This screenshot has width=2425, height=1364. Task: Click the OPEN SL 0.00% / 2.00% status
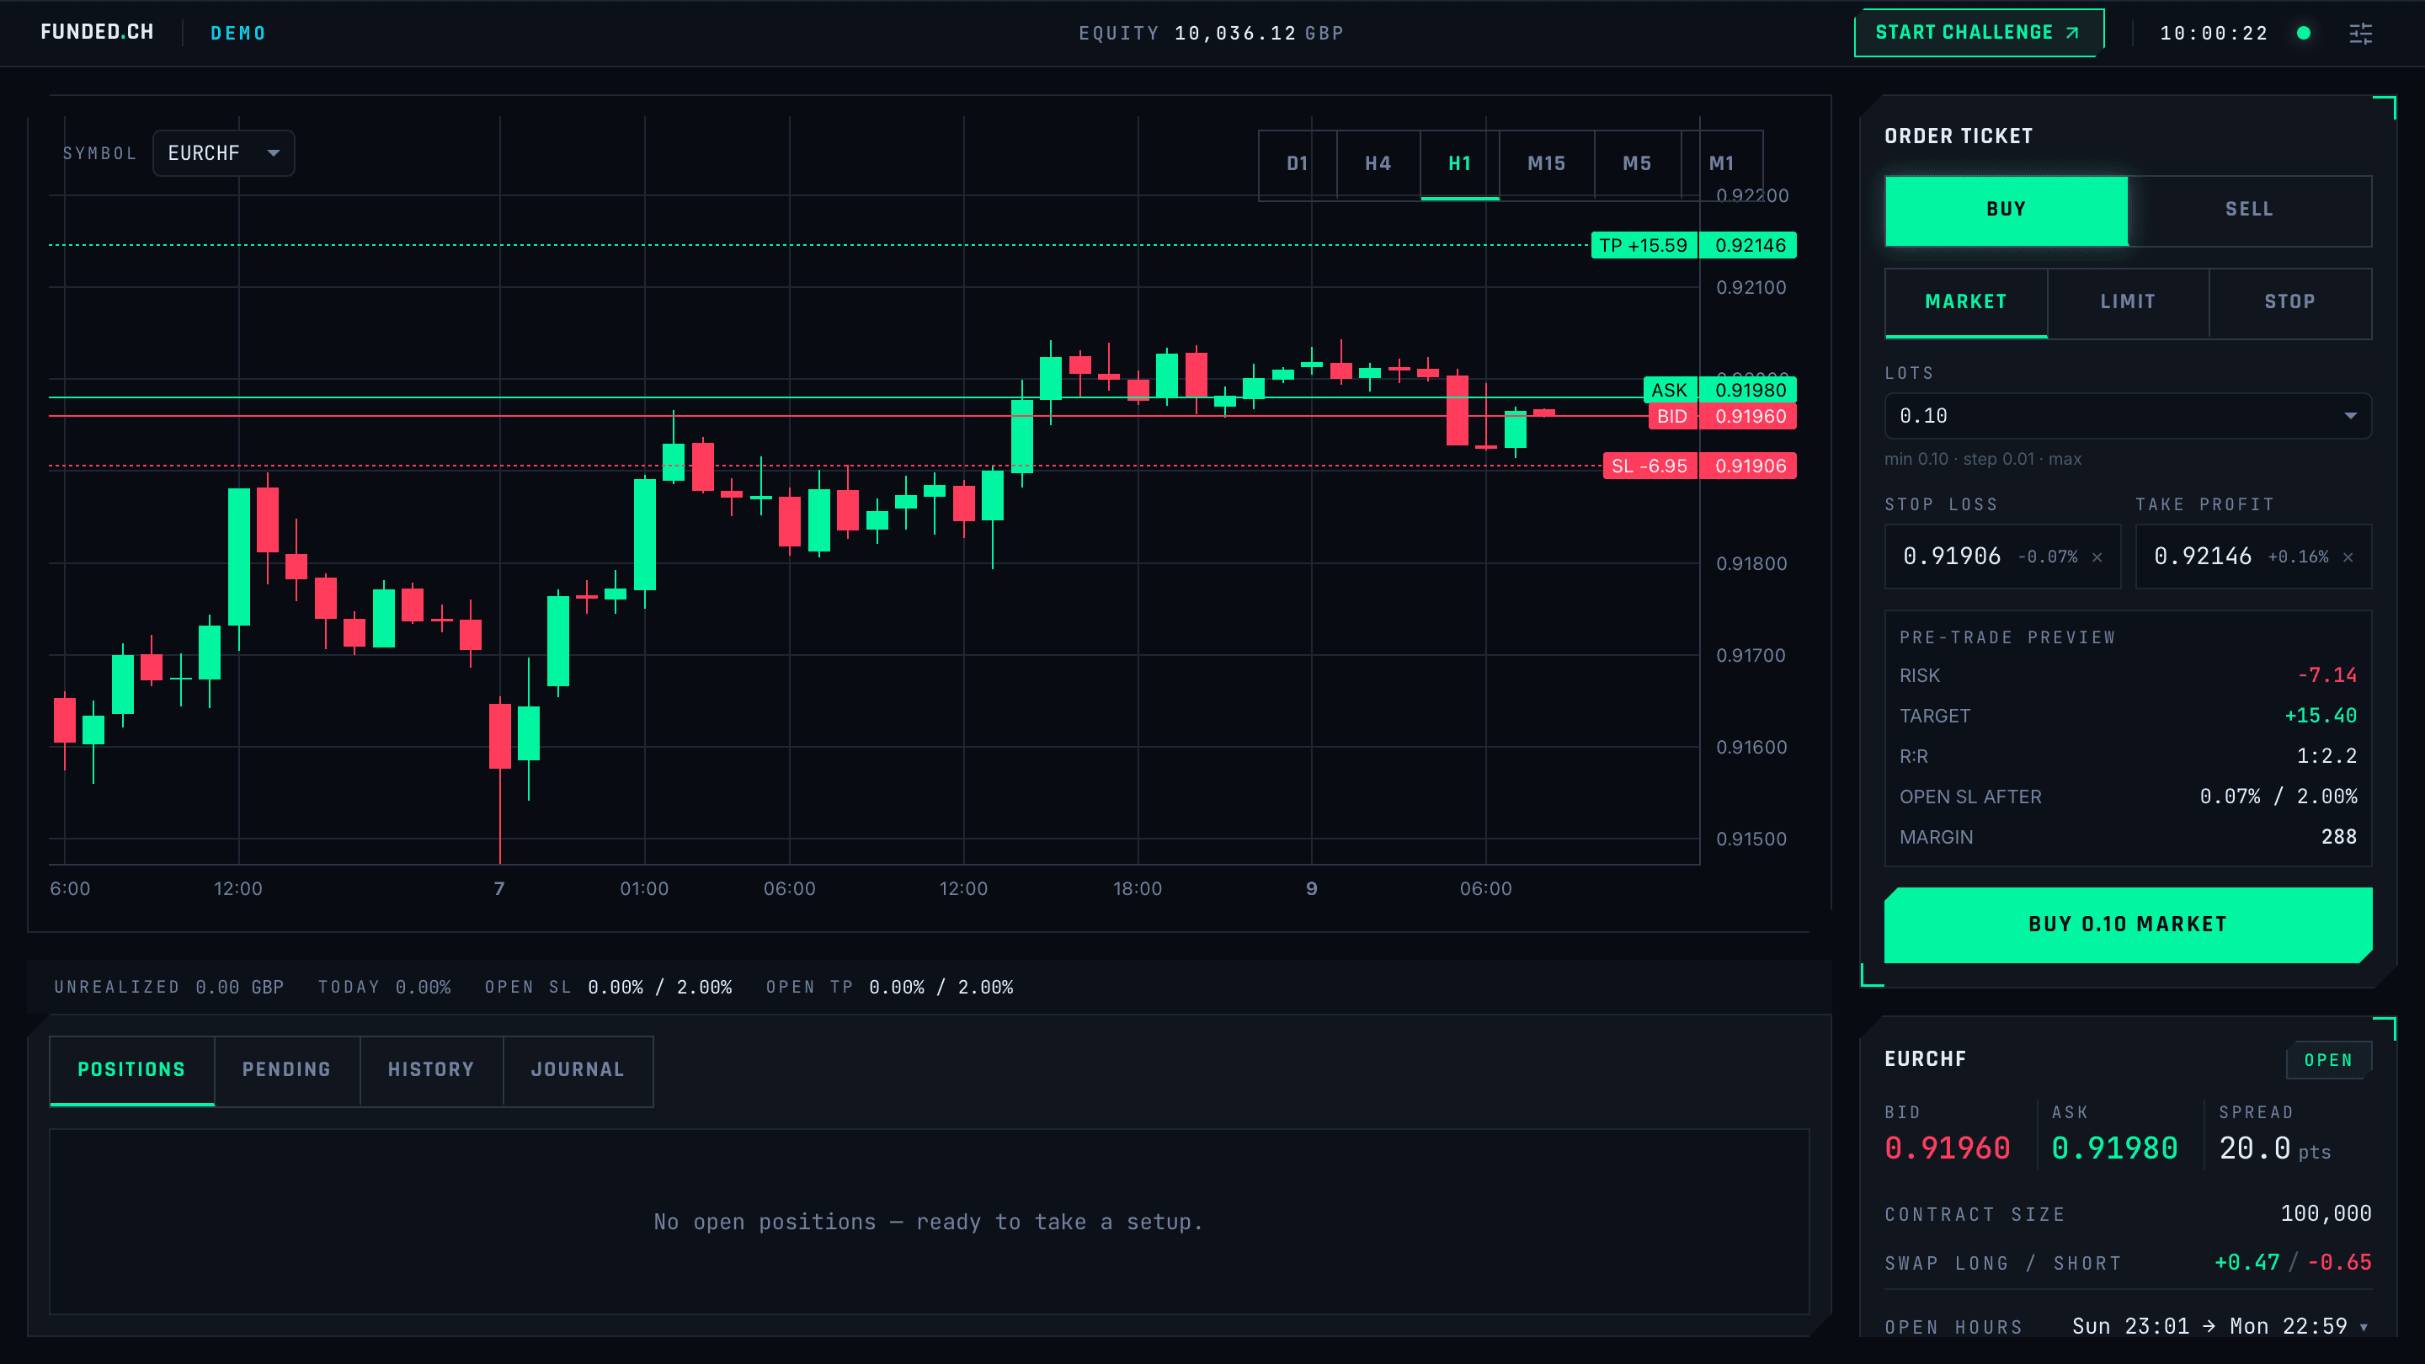click(x=608, y=988)
